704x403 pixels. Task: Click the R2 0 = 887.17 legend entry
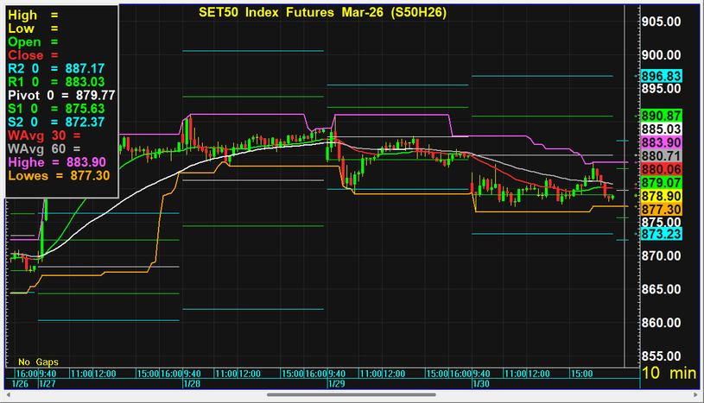pos(56,68)
